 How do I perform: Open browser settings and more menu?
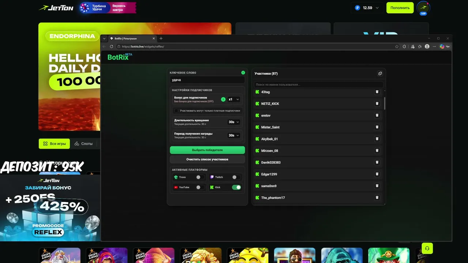434,46
